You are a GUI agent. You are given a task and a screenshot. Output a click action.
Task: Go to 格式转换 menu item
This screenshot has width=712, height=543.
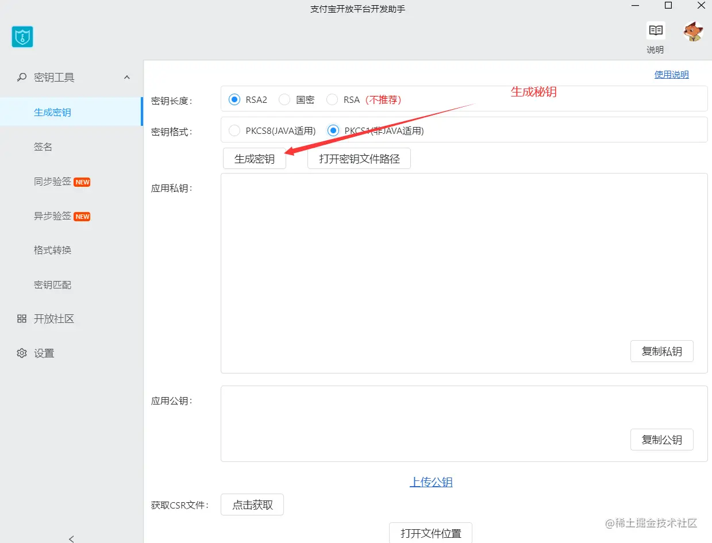click(x=52, y=251)
